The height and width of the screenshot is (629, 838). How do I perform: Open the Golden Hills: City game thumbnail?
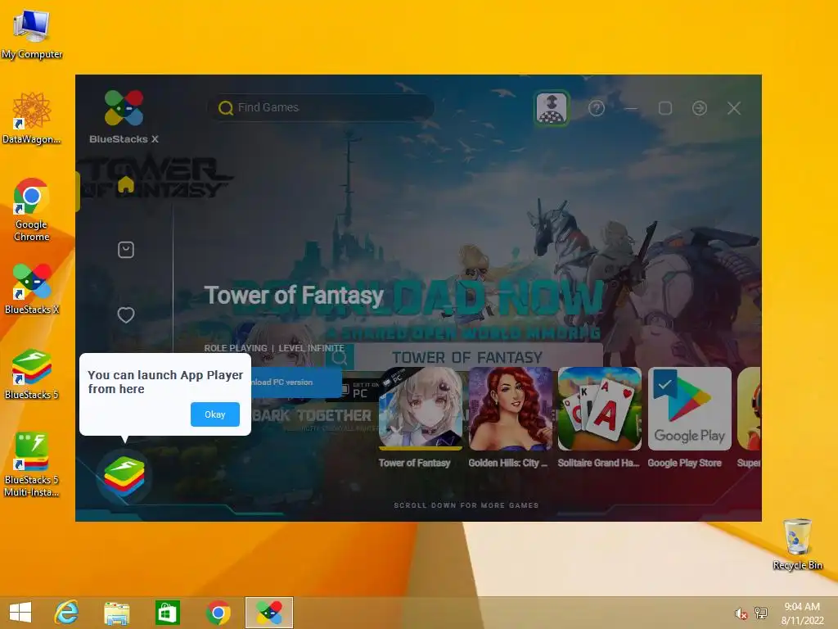click(511, 410)
